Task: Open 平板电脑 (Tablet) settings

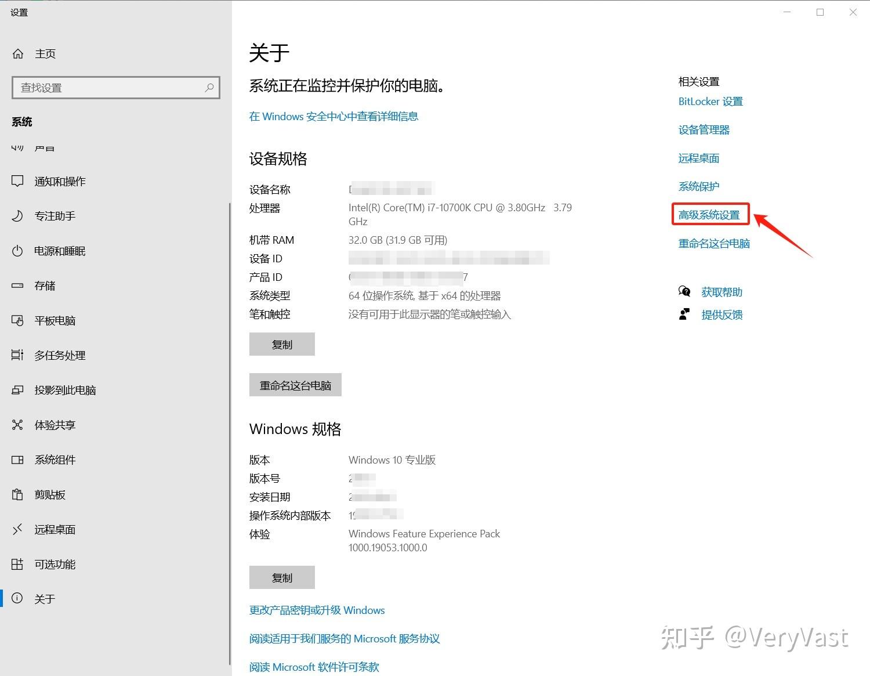Action: [56, 320]
